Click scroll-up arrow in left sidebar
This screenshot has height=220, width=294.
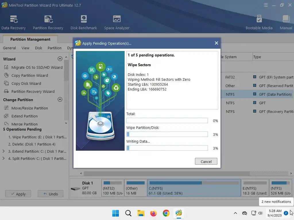(x=66, y=57)
